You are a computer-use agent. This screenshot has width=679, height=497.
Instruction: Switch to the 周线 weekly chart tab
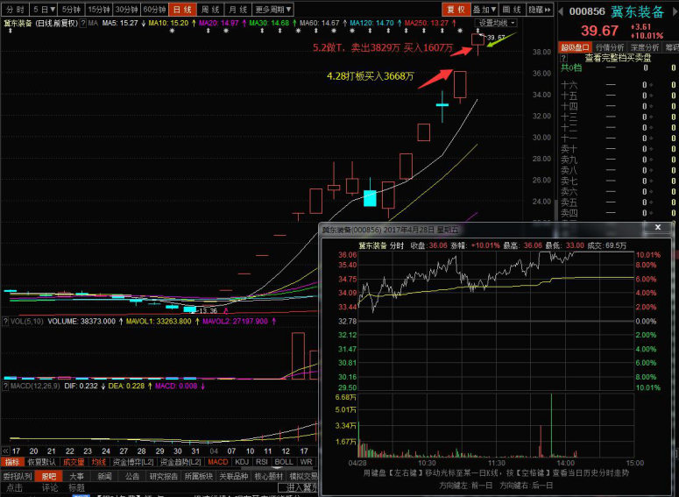[211, 9]
